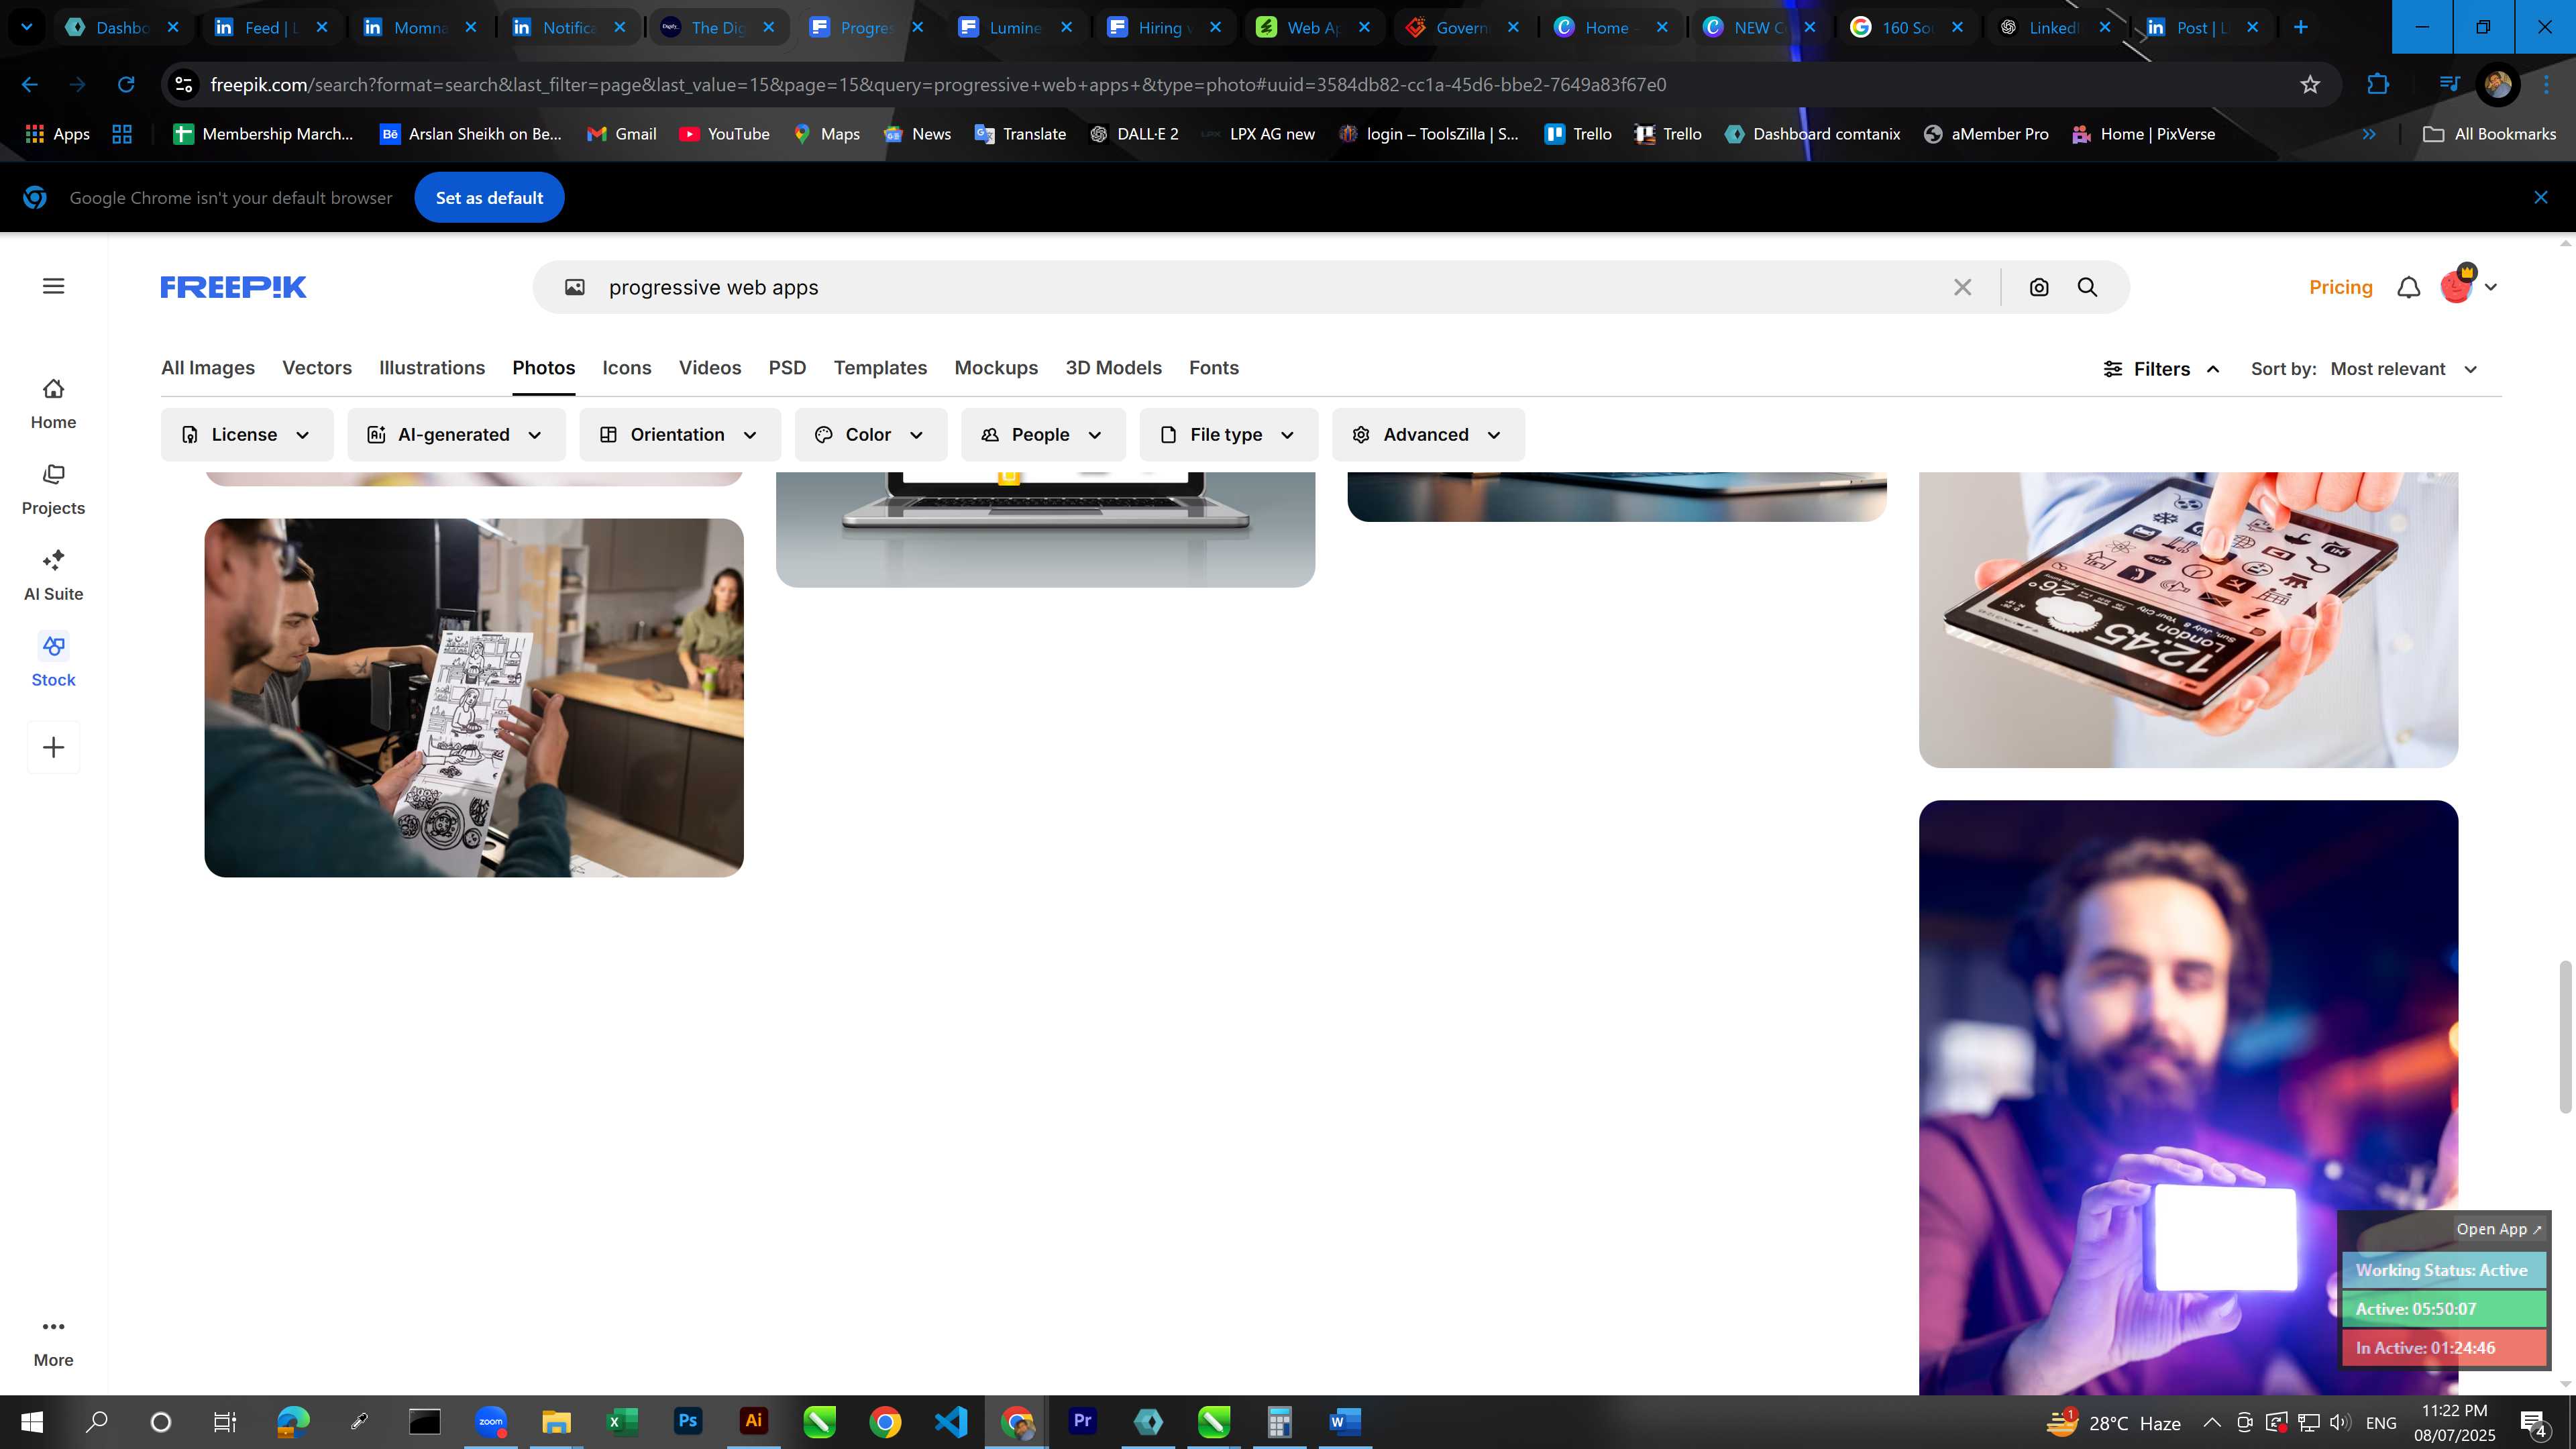2576x1449 pixels.
Task: Clear the search query with X
Action: pyautogui.click(x=1962, y=287)
